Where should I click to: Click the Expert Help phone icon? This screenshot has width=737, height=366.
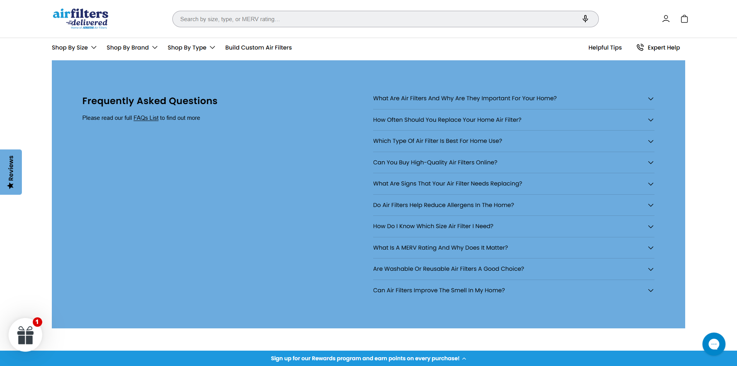(x=640, y=47)
